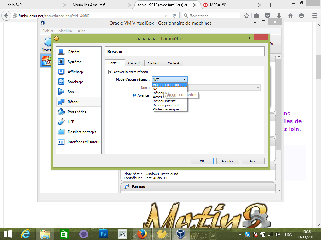321x240 pixels.
Task: Bookmark this page with the star icon
Action: [247, 16]
